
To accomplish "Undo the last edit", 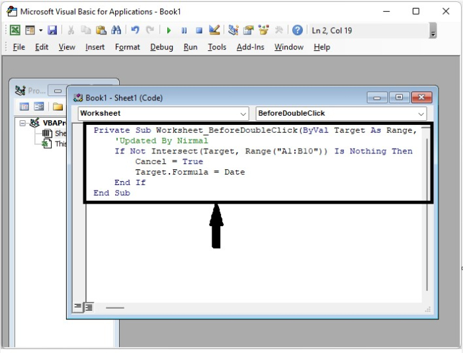I will (135, 30).
